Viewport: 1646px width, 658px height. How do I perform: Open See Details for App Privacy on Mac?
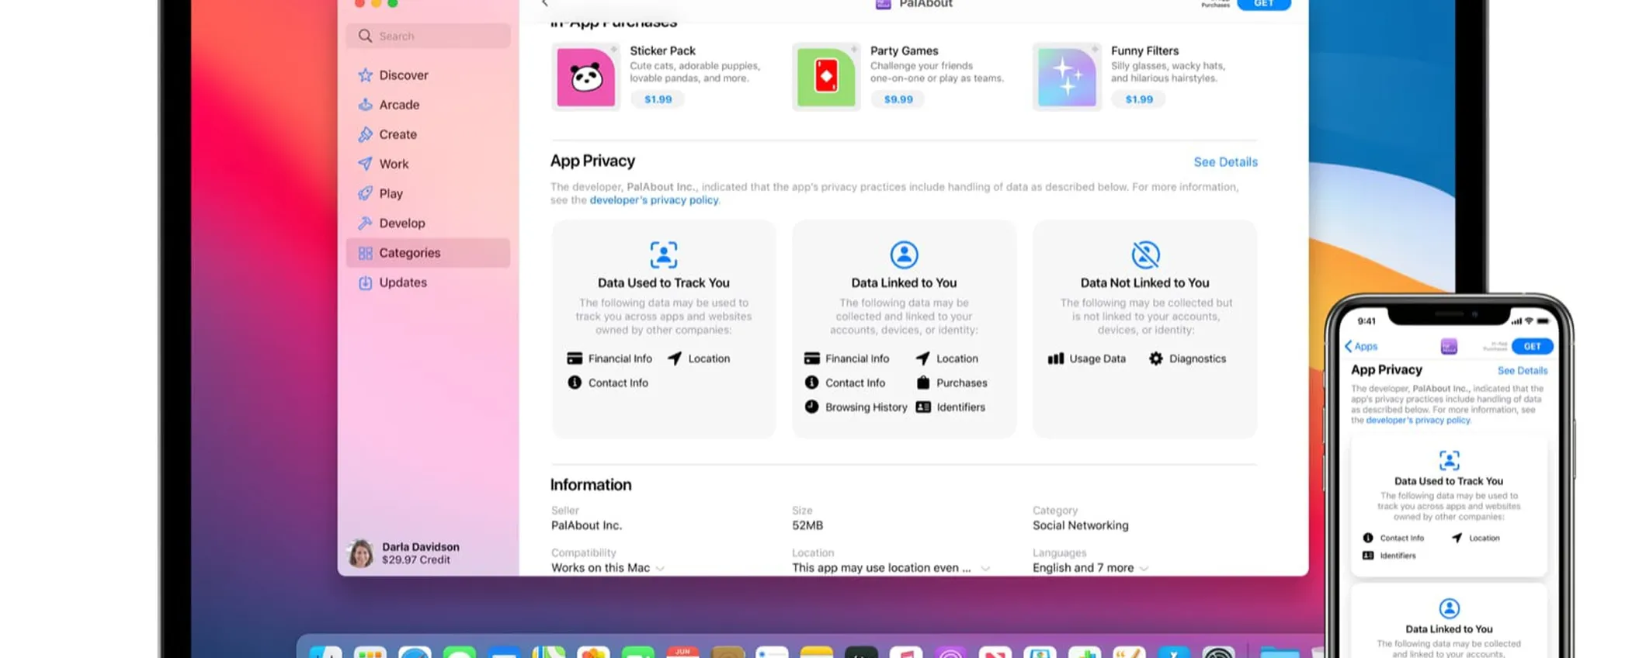tap(1225, 162)
